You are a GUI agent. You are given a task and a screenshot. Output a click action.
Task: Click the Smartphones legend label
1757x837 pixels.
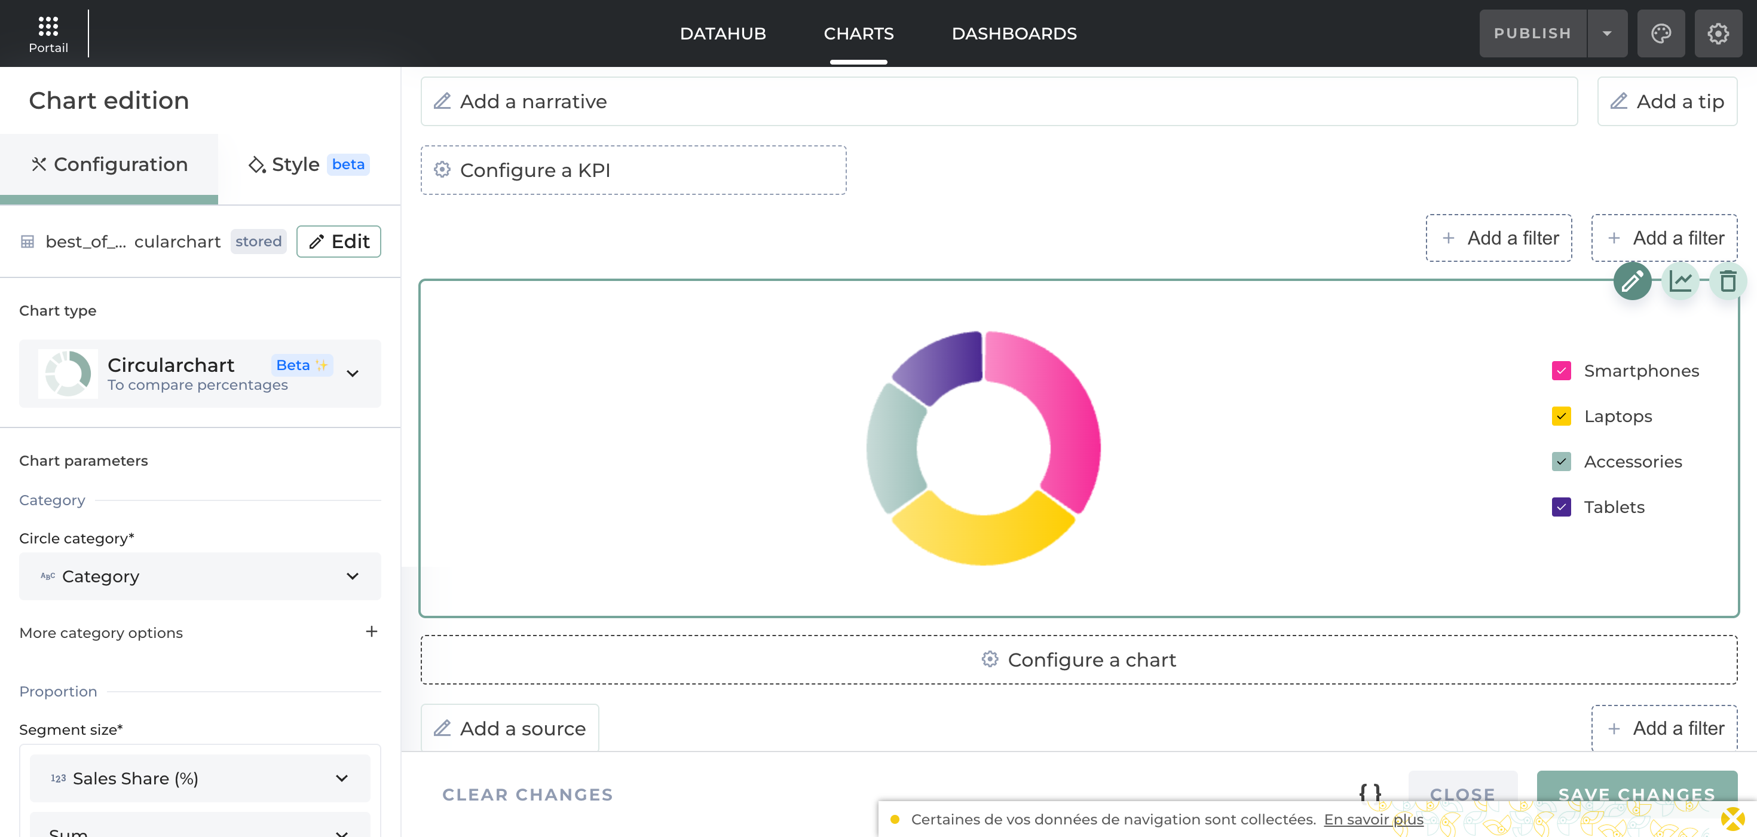pyautogui.click(x=1641, y=371)
